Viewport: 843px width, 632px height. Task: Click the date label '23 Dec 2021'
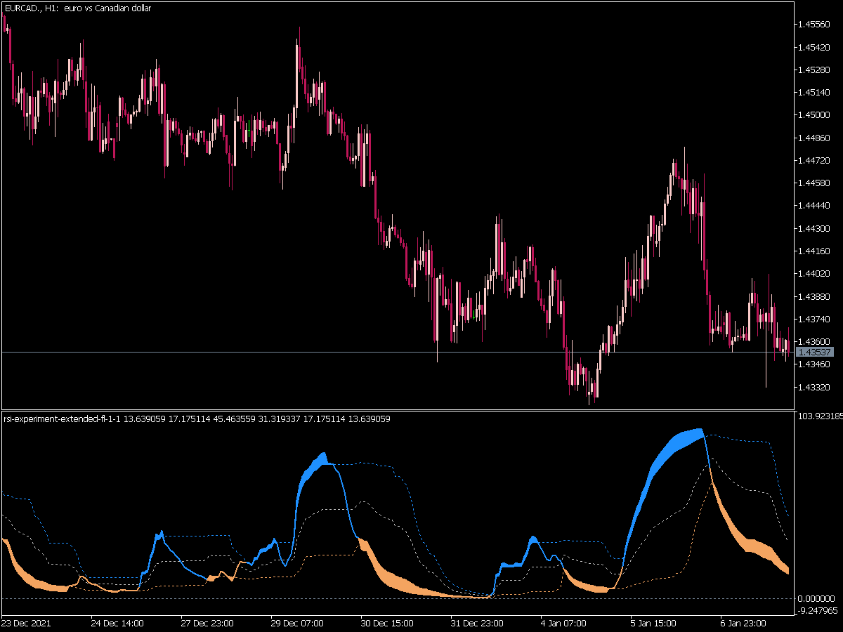(26, 623)
